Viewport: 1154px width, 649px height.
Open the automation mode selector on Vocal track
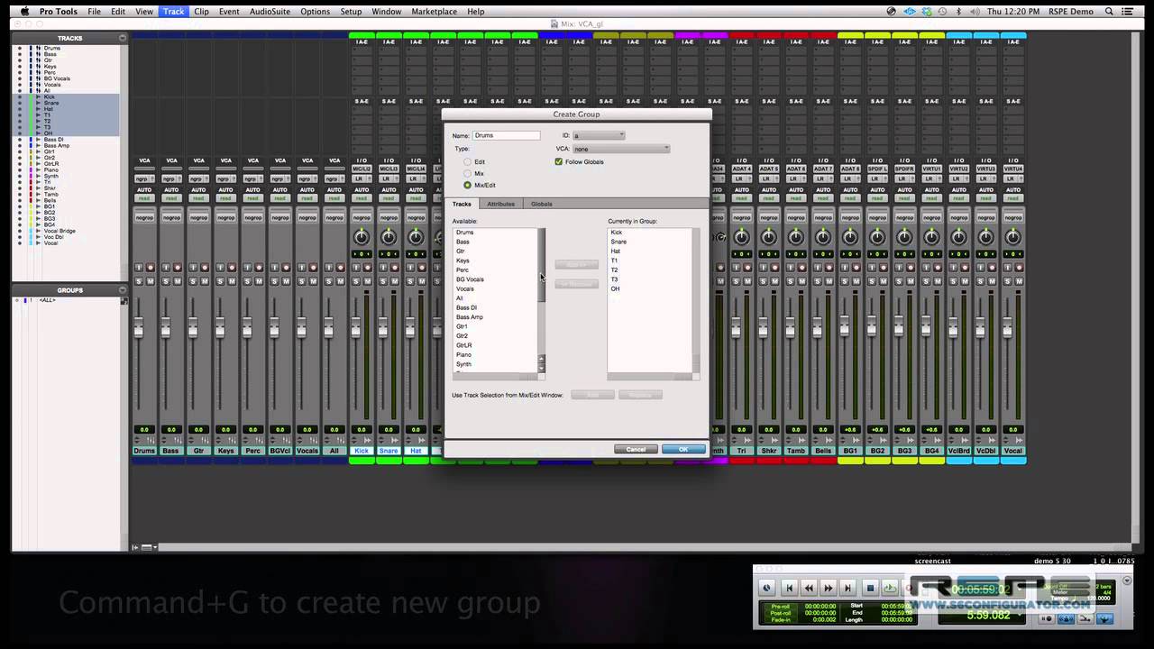coord(1013,198)
